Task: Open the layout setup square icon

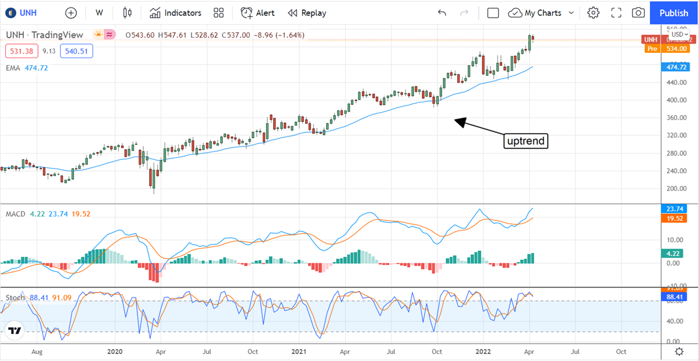Action: pyautogui.click(x=493, y=13)
